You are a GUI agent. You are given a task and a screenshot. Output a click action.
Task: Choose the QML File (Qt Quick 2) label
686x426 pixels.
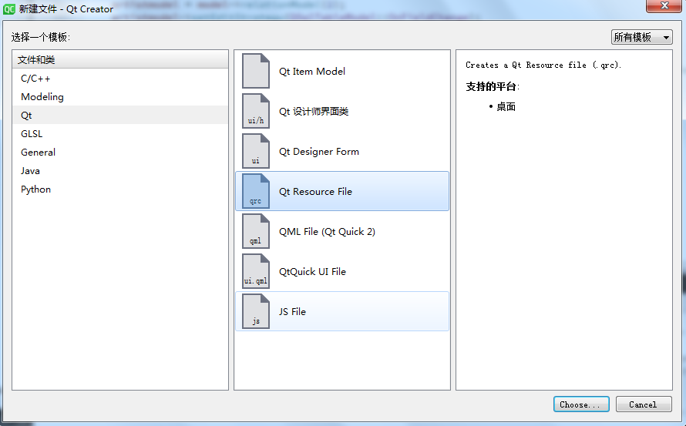pos(327,231)
